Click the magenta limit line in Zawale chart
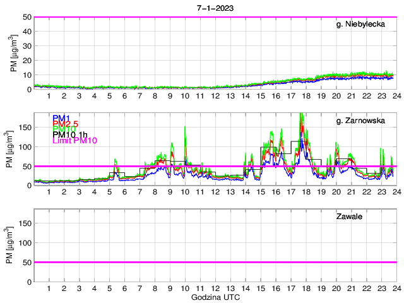The image size is (404, 303). [x=215, y=262]
